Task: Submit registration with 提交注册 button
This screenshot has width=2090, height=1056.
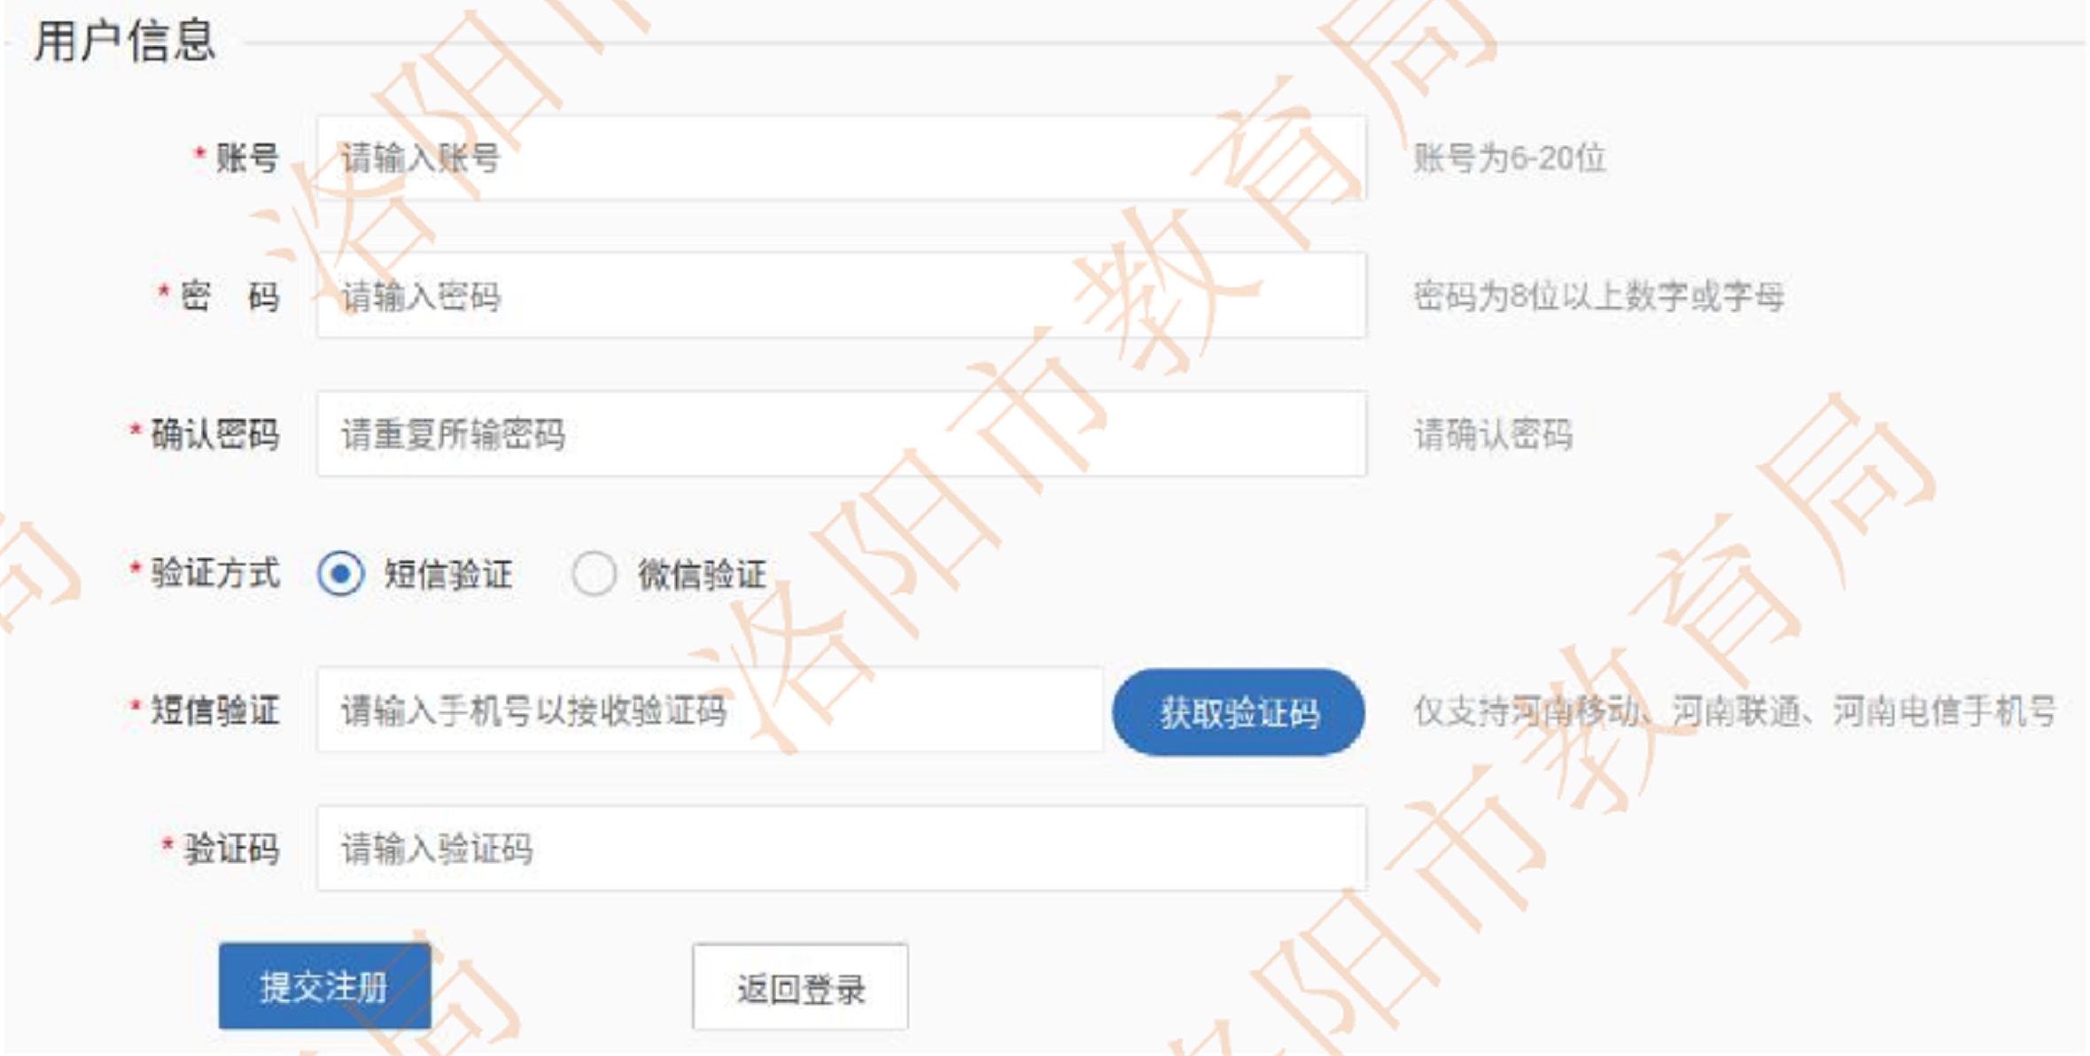Action: 325,986
